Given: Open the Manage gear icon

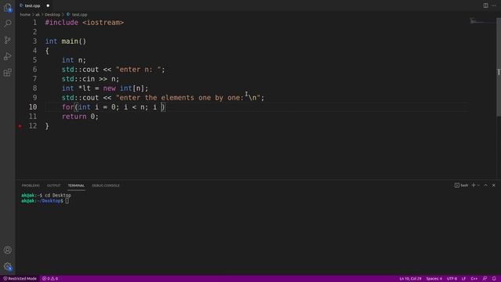Looking at the screenshot, I should pos(8,266).
